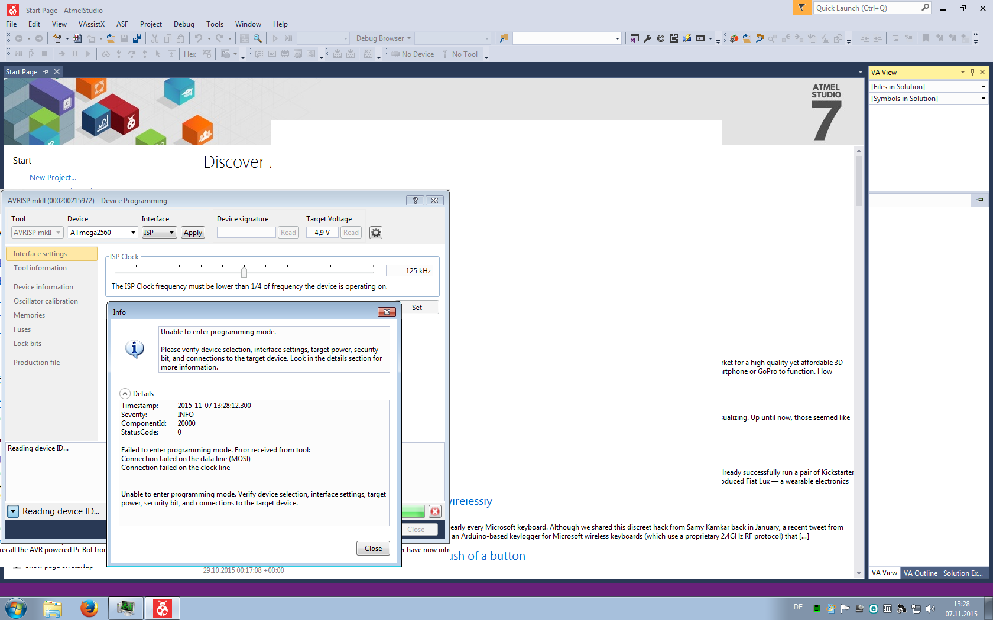
Task: Click the VA Open File in Solution icon
Action: point(747,38)
